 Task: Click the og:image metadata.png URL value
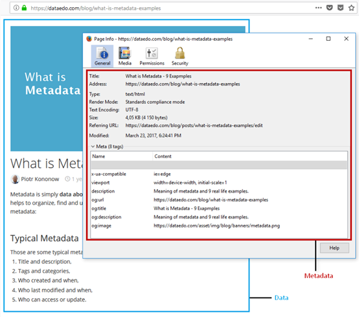tap(216, 226)
